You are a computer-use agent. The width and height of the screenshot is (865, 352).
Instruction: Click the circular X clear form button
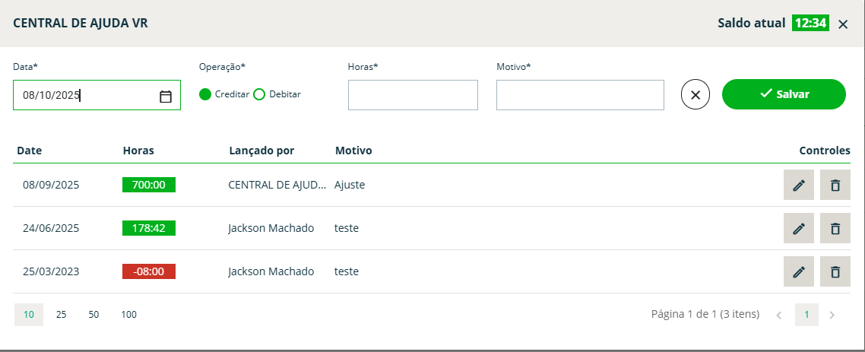(695, 95)
